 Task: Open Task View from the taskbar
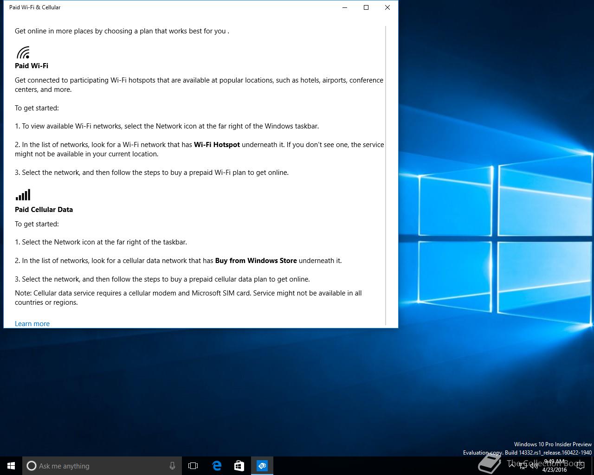[193, 466]
